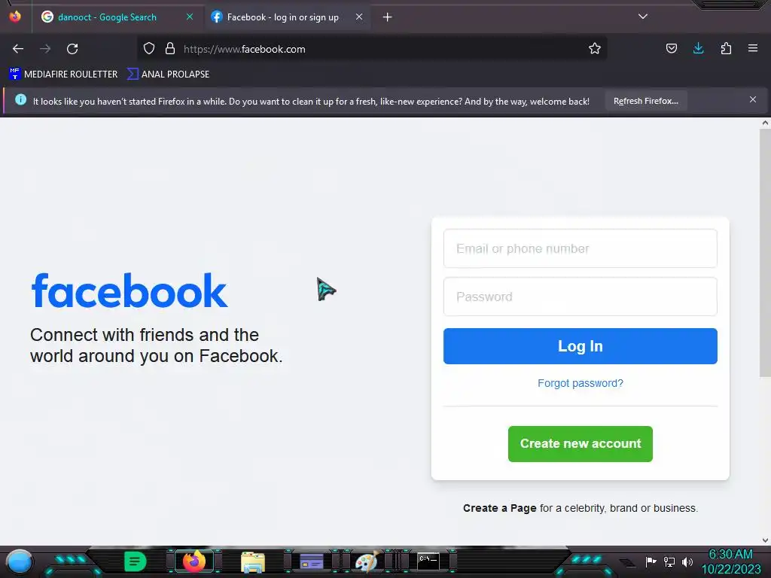This screenshot has height=578, width=771.
Task: Open the green document app in taskbar
Action: 136,561
